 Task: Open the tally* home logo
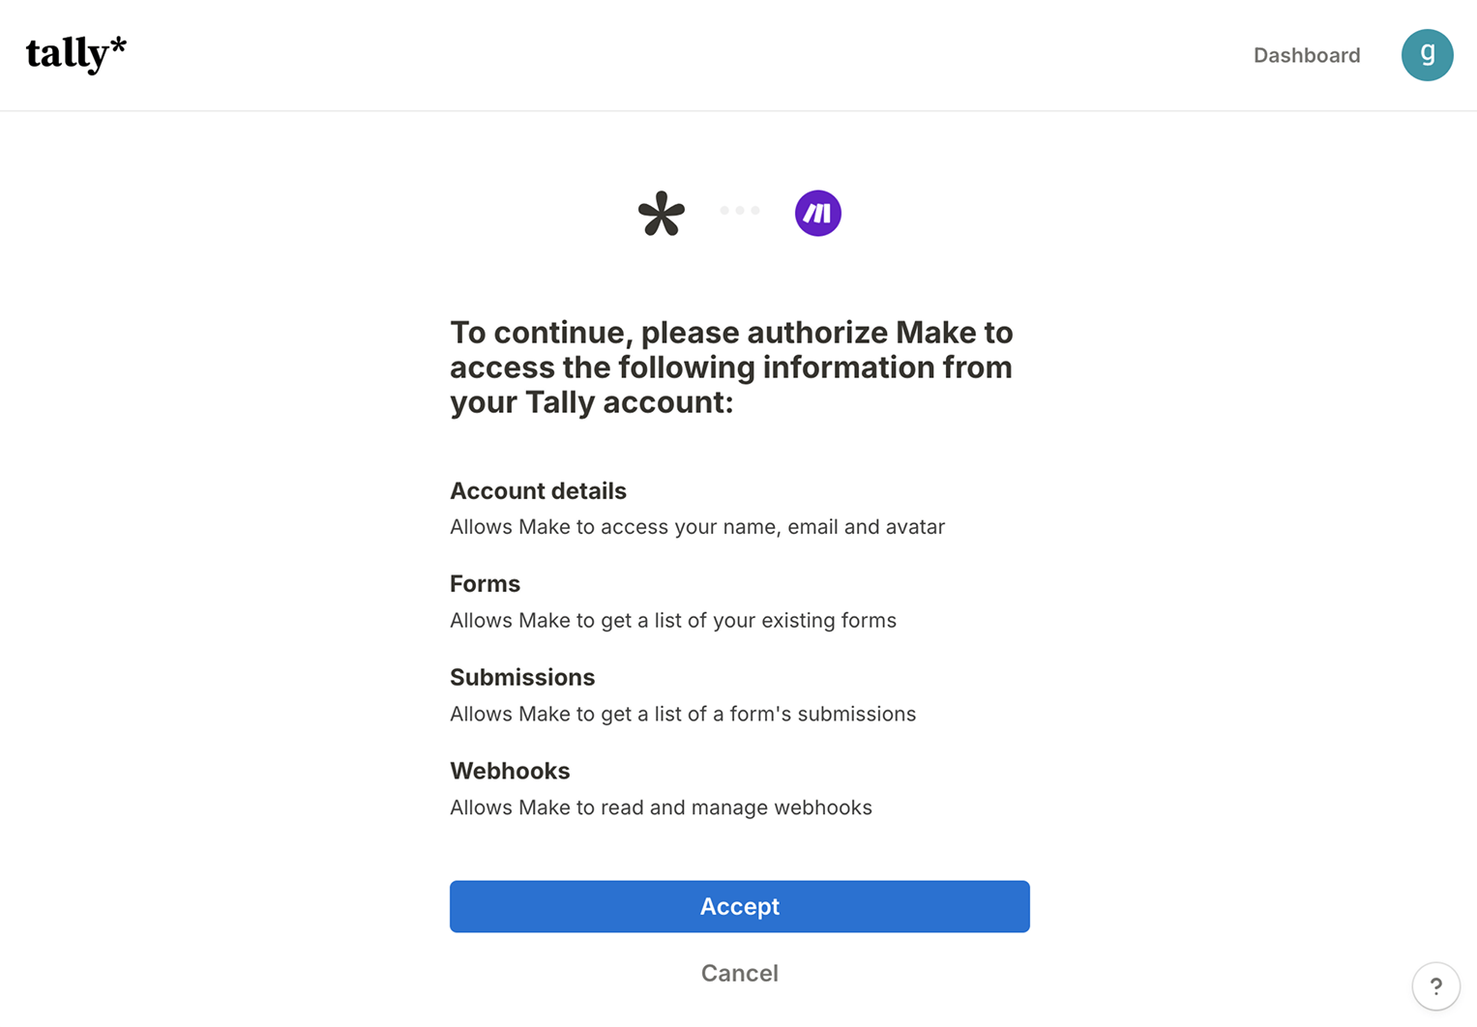pyautogui.click(x=75, y=54)
